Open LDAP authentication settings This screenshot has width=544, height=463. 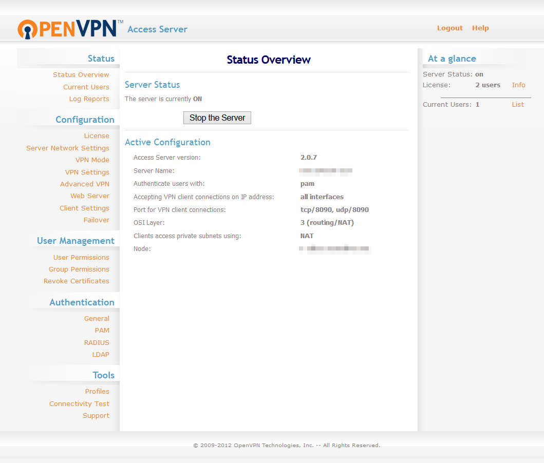coord(101,355)
